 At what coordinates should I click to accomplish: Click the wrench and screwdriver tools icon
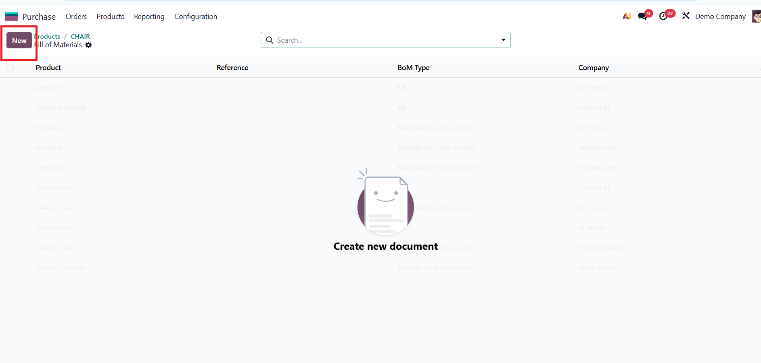[686, 16]
